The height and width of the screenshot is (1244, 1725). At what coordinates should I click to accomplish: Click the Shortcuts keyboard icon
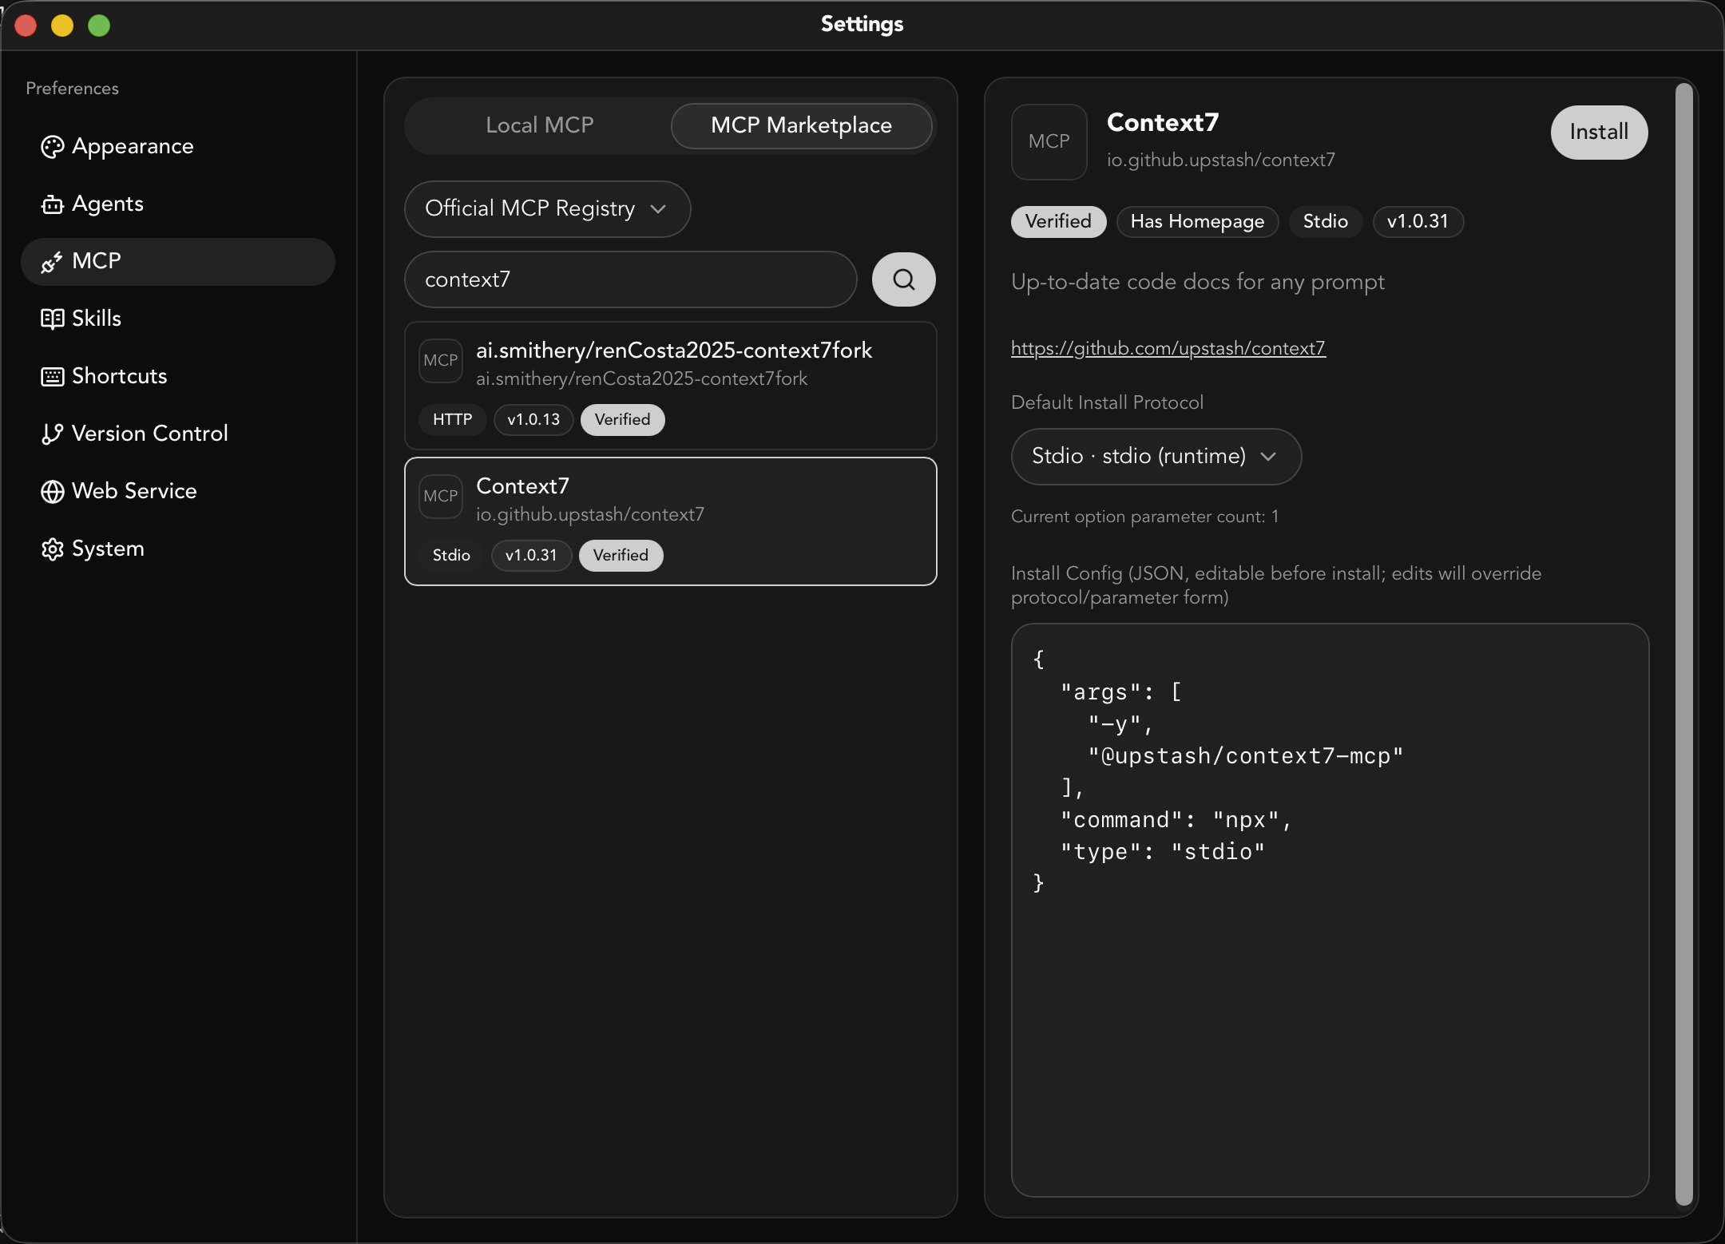[53, 376]
